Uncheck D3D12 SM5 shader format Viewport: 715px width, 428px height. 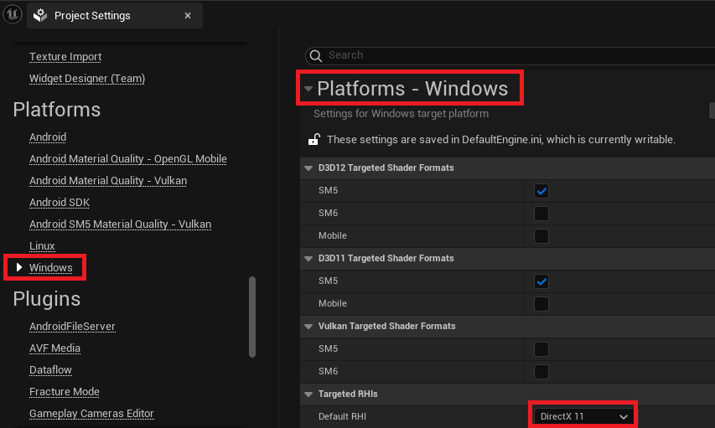(541, 191)
